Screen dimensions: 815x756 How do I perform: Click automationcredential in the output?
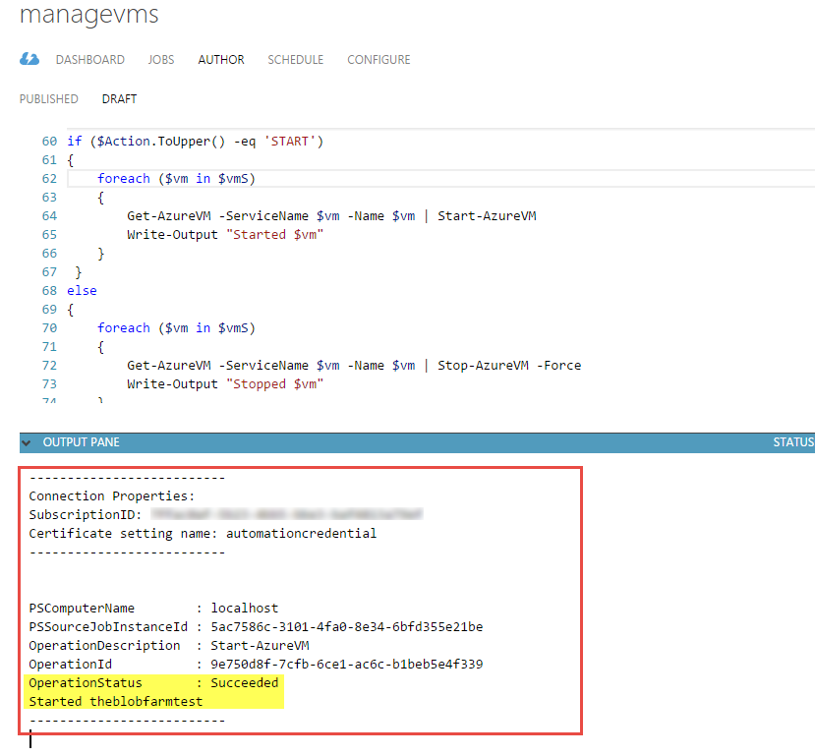click(x=301, y=534)
